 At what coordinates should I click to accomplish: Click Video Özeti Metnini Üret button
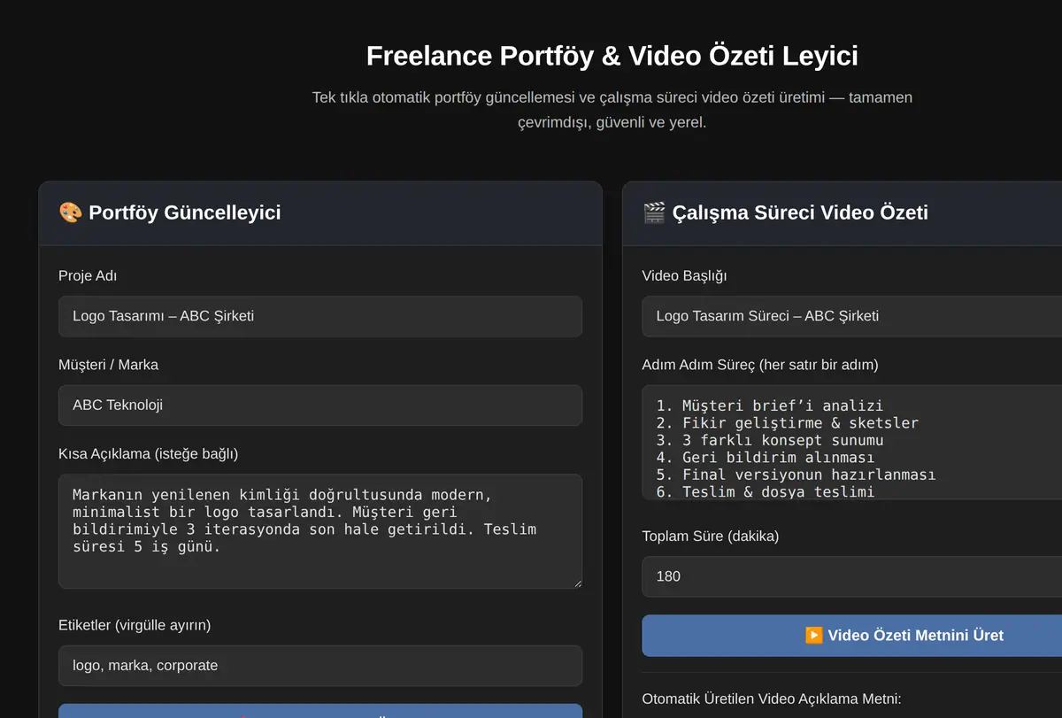click(x=851, y=636)
